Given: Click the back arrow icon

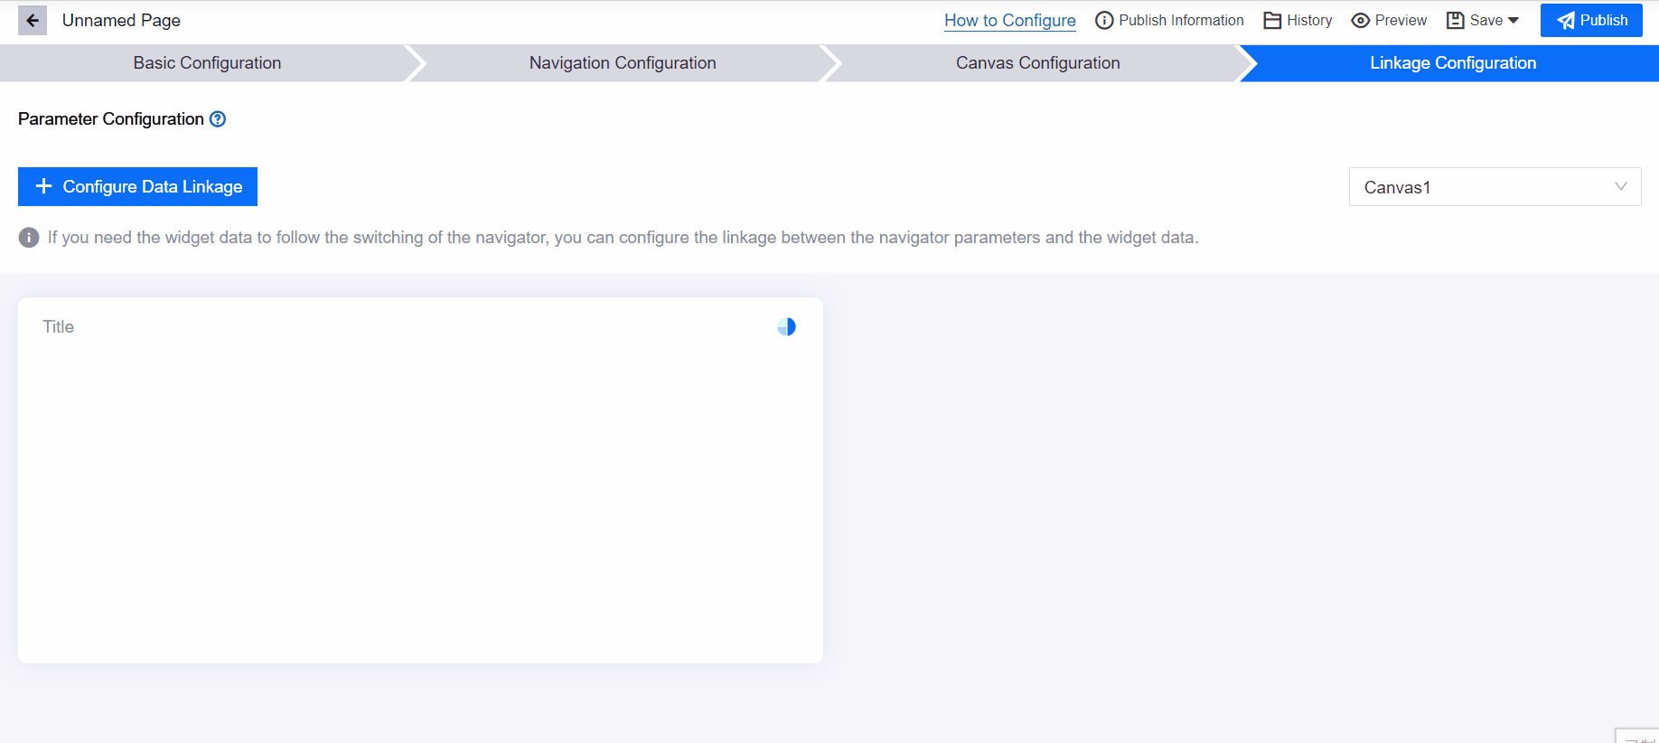Looking at the screenshot, I should point(33,21).
